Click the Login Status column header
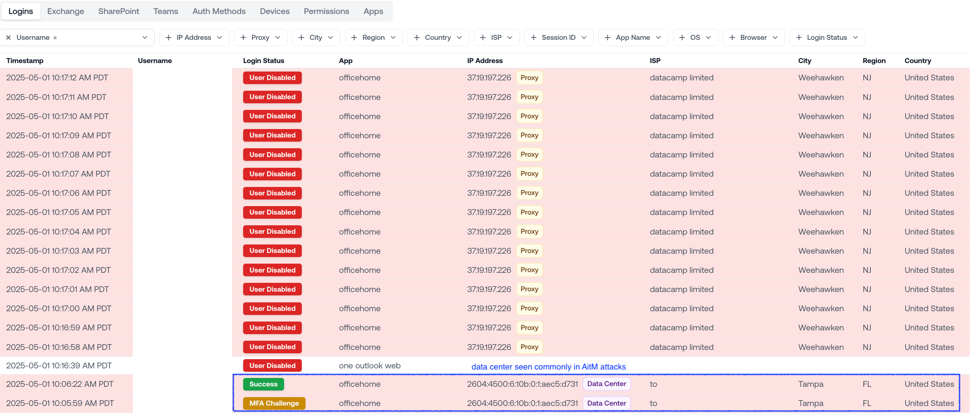 point(263,60)
